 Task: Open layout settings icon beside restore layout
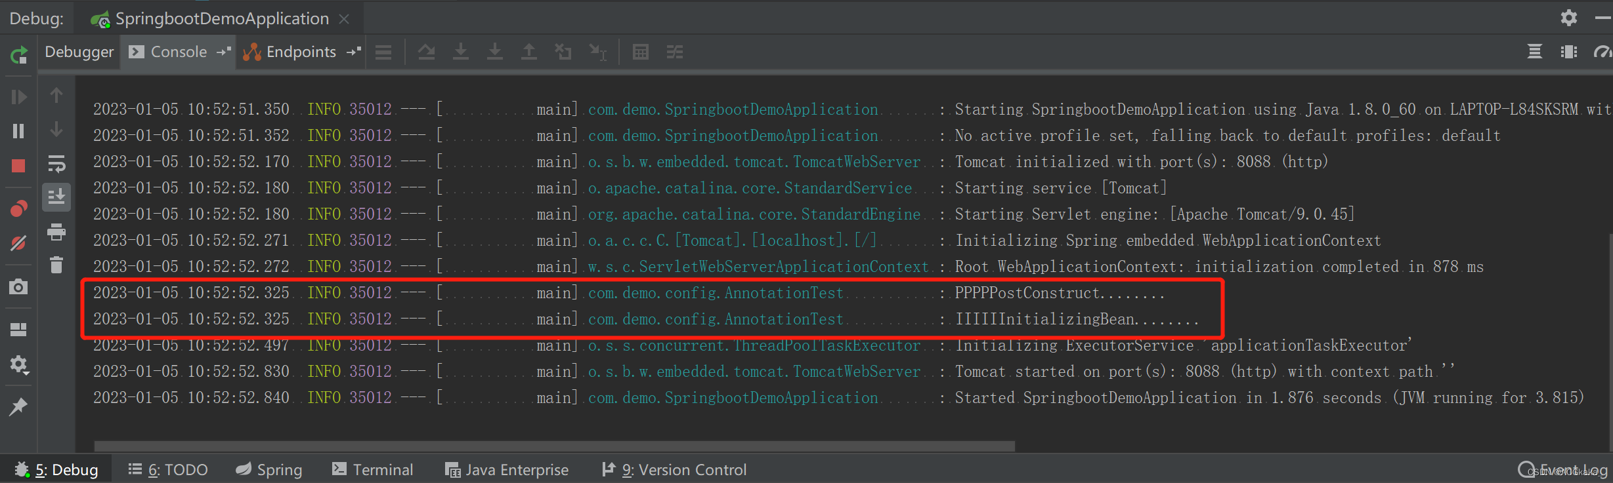pyautogui.click(x=1569, y=52)
